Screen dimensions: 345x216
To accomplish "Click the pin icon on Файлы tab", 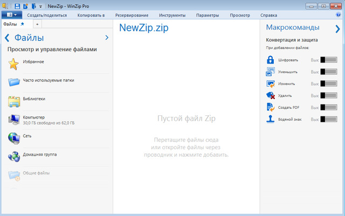I will coord(22,24).
